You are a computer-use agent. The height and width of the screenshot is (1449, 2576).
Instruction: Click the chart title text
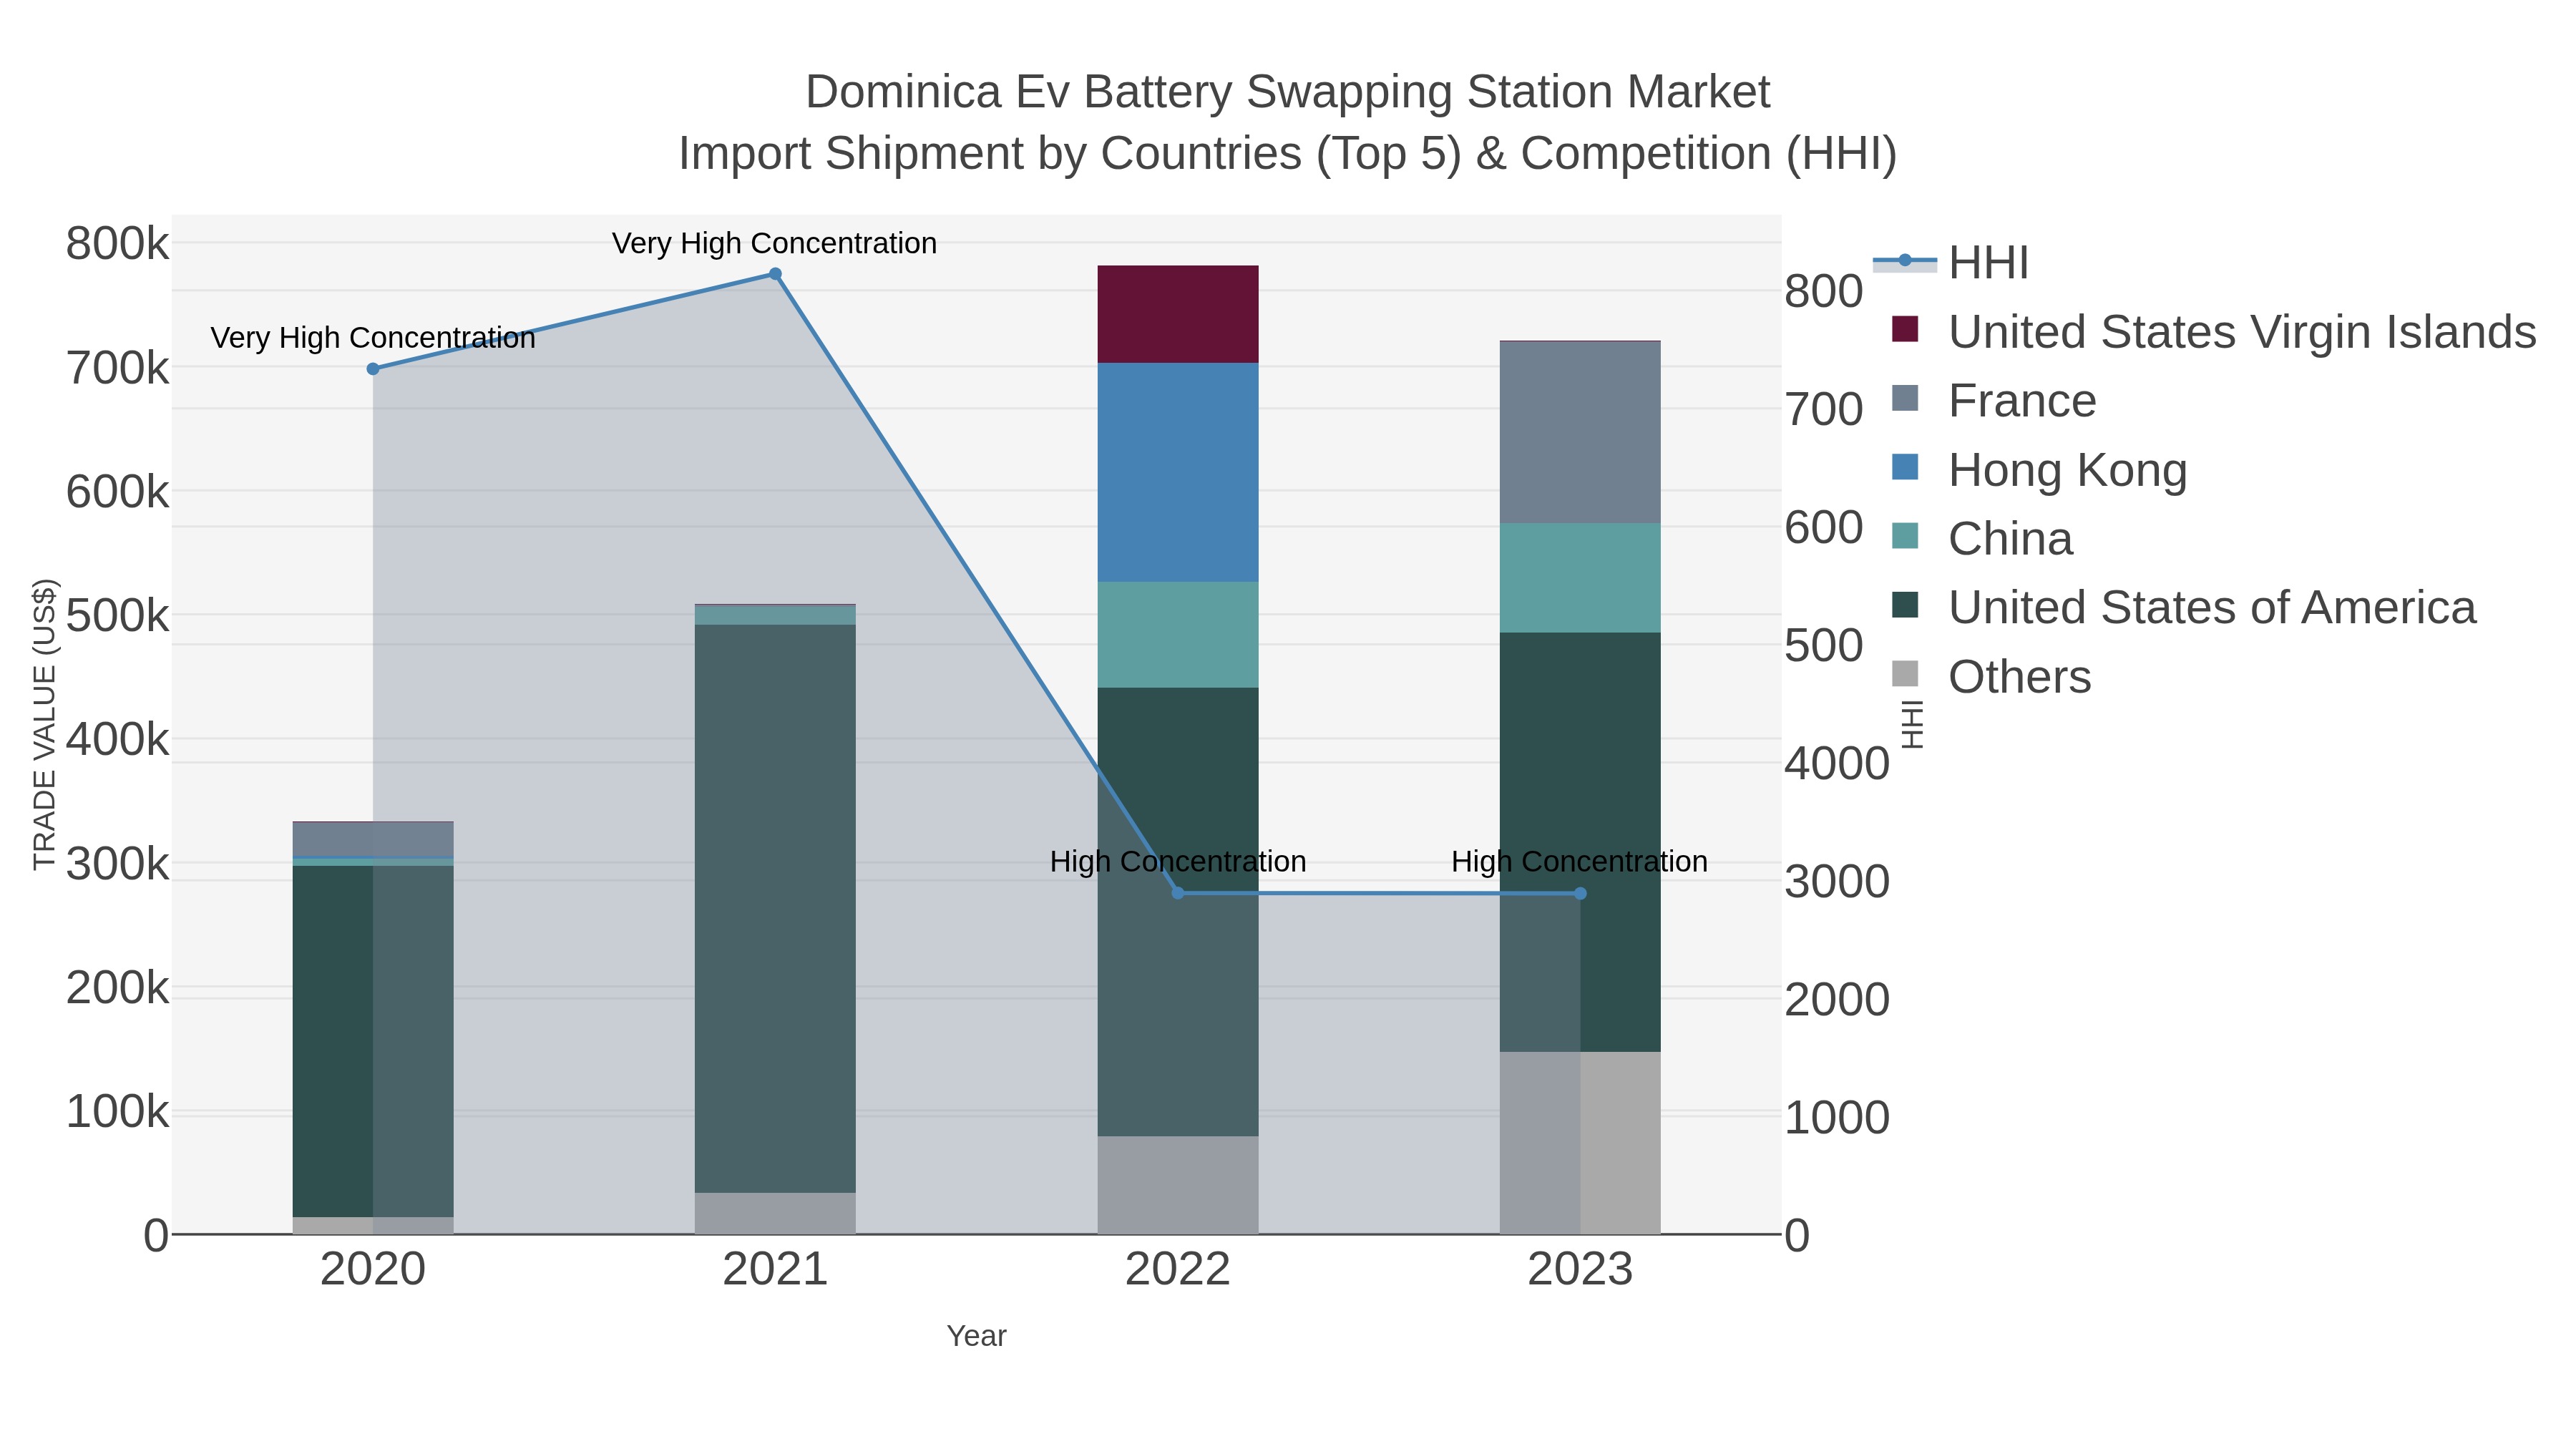(1288, 122)
